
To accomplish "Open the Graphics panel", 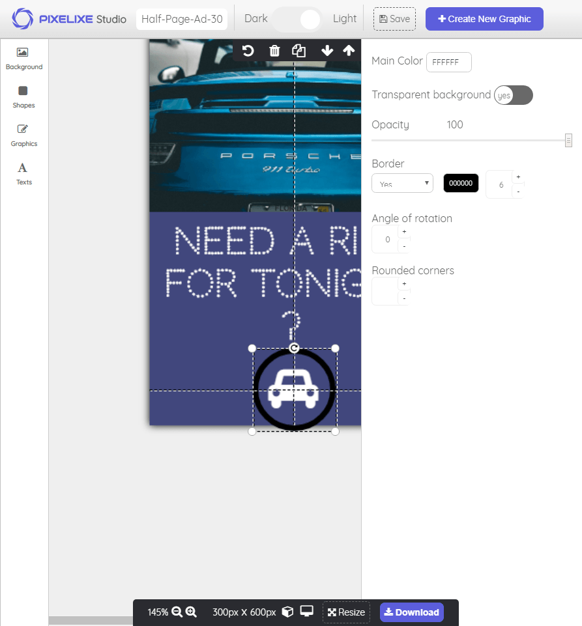I will point(23,135).
